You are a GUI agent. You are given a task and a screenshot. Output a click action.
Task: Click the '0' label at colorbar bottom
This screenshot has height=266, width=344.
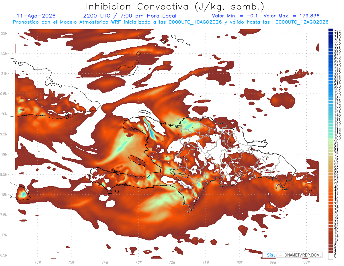point(335,256)
